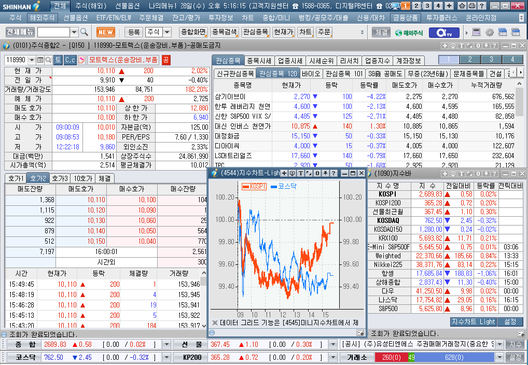The width and height of the screenshot is (528, 365).
Task: Click the 종합화면 toolbar button
Action: pos(193,32)
